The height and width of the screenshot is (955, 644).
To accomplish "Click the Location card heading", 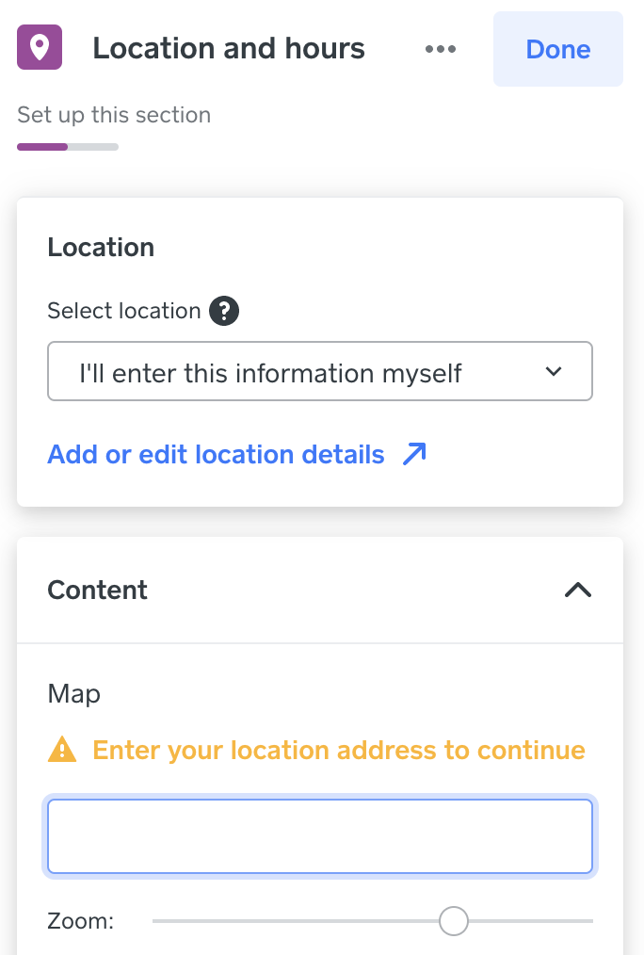I will click(101, 248).
